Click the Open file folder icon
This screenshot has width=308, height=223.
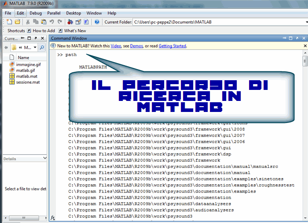18,22
